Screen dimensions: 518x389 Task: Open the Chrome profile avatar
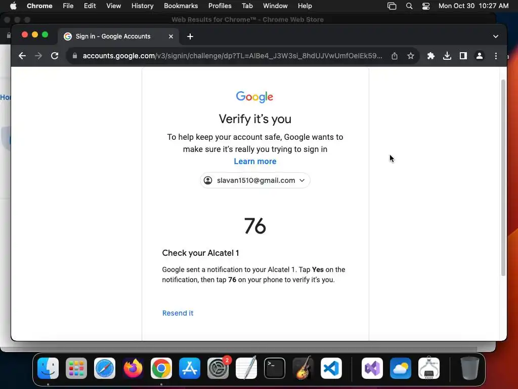[480, 56]
